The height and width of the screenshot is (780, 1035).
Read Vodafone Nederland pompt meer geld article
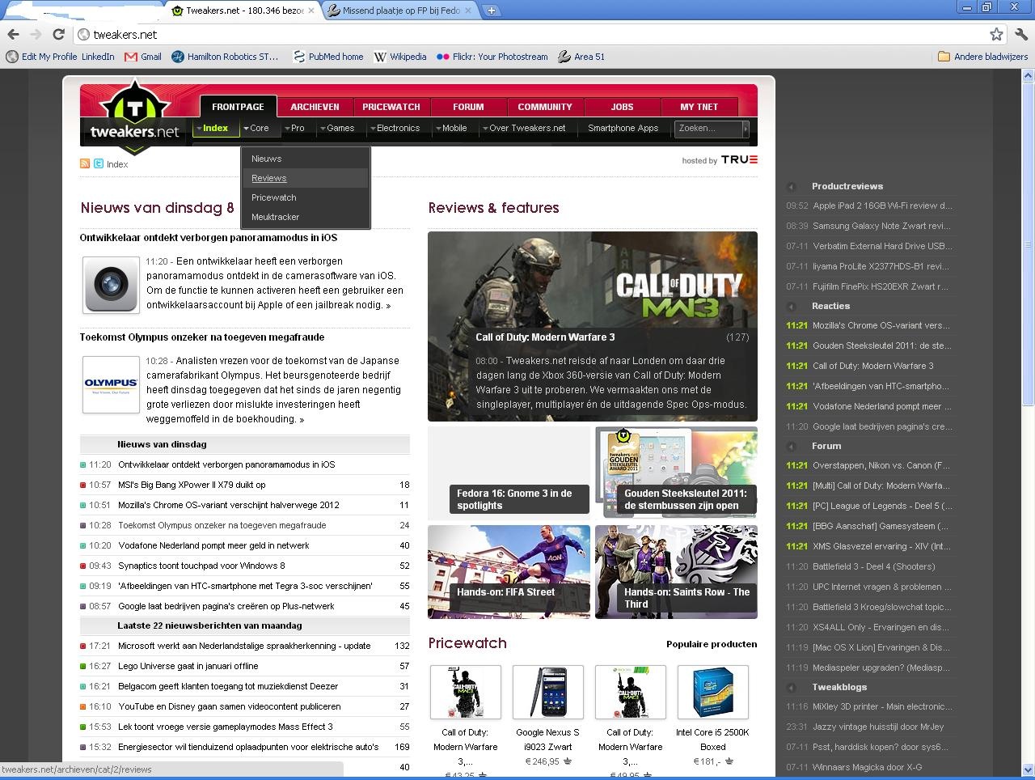213,545
